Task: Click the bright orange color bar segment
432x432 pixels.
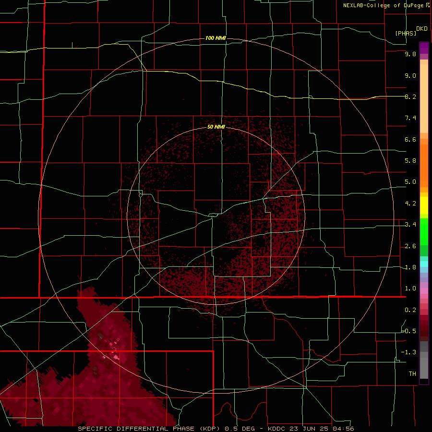Action: [424, 166]
